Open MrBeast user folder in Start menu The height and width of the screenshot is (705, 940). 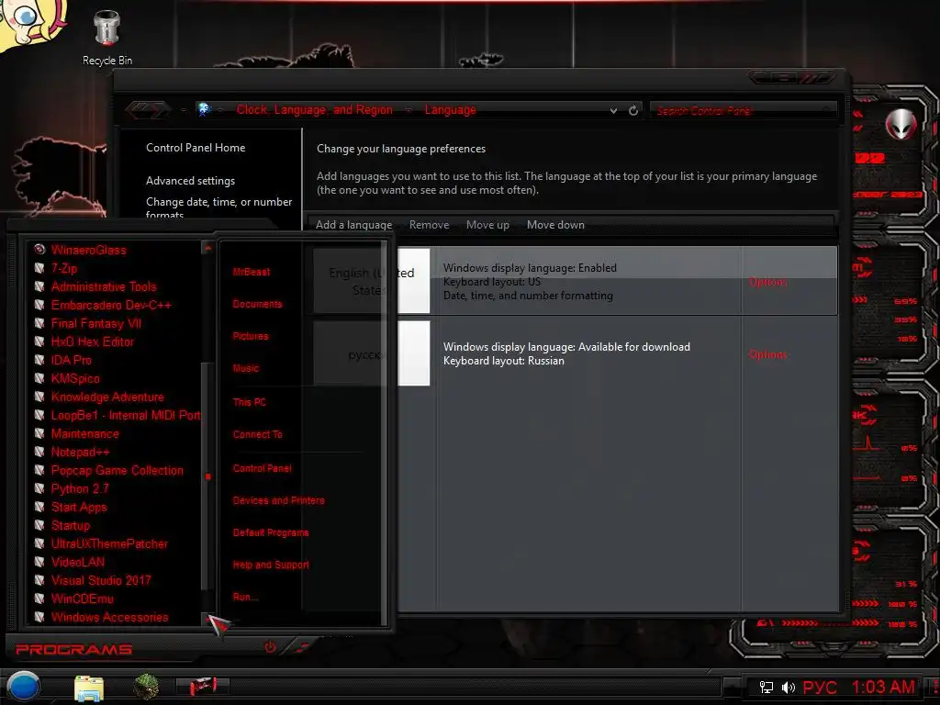click(252, 272)
